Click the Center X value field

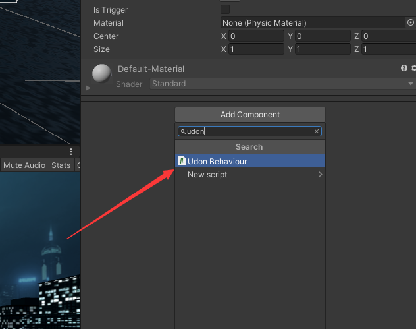tap(256, 36)
